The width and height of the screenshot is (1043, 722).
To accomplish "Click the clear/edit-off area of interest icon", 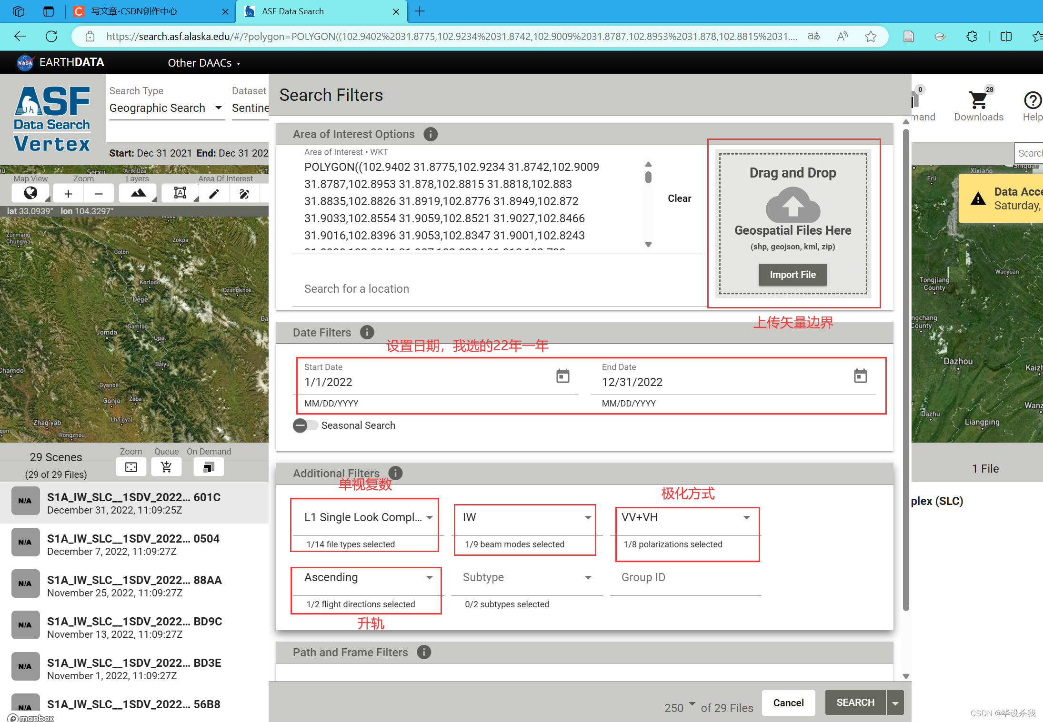I will pos(244,193).
